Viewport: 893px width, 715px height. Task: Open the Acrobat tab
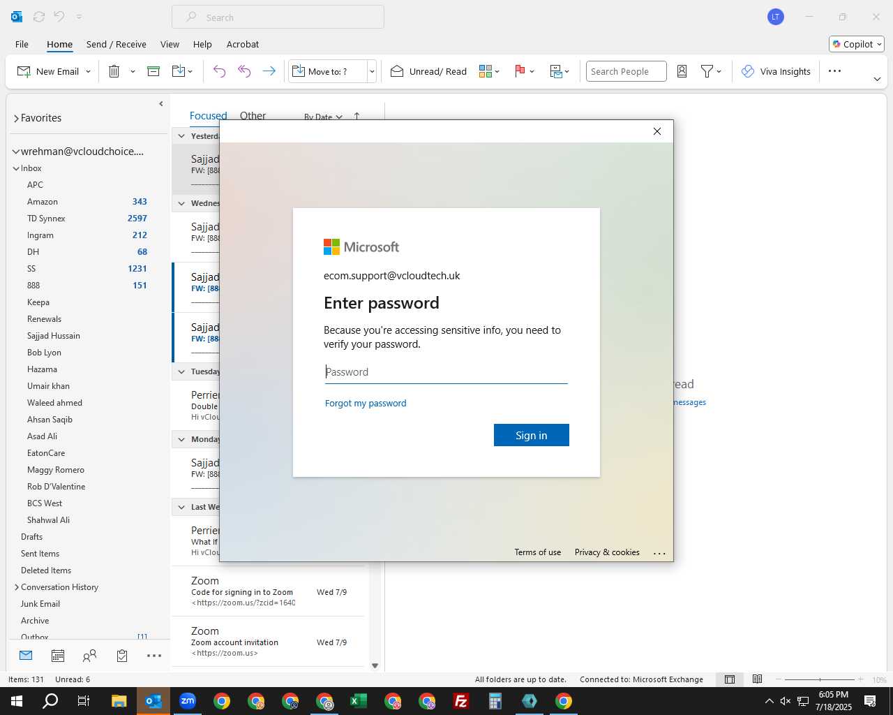[x=243, y=44]
